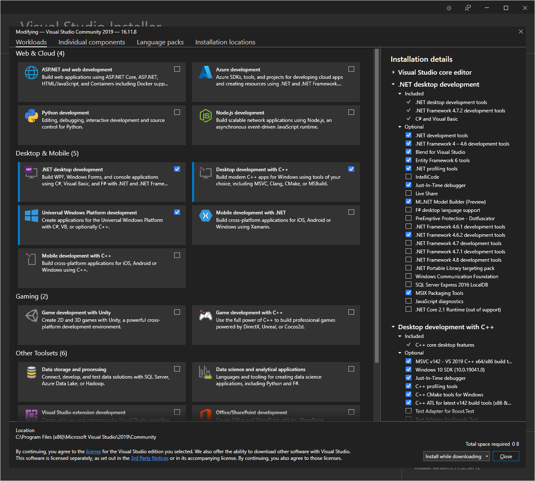Screen dimensions: 535x481
Task: Close the Modifying dialog with the X icon
Action: [521, 32]
